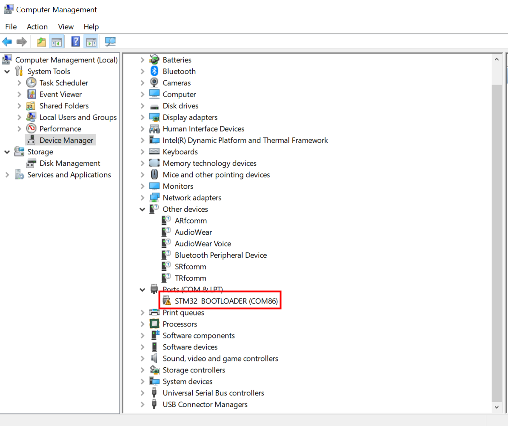The width and height of the screenshot is (508, 426).
Task: Click the AudioWear unknown device icon
Action: [x=166, y=232]
